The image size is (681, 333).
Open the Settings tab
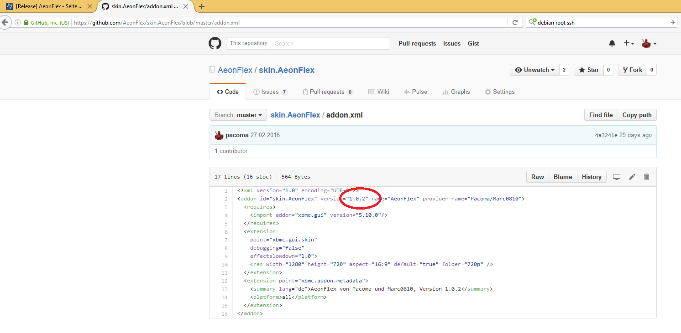(x=499, y=92)
